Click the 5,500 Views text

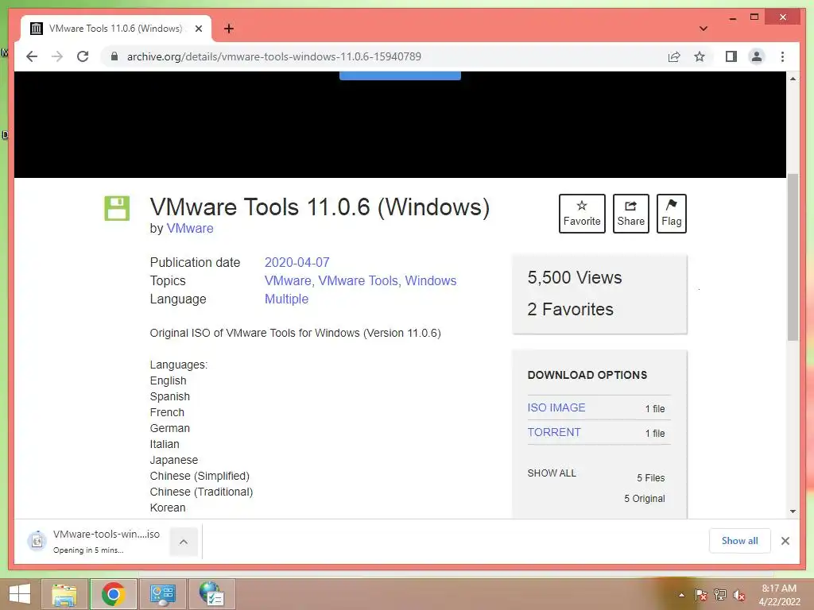pyautogui.click(x=575, y=277)
